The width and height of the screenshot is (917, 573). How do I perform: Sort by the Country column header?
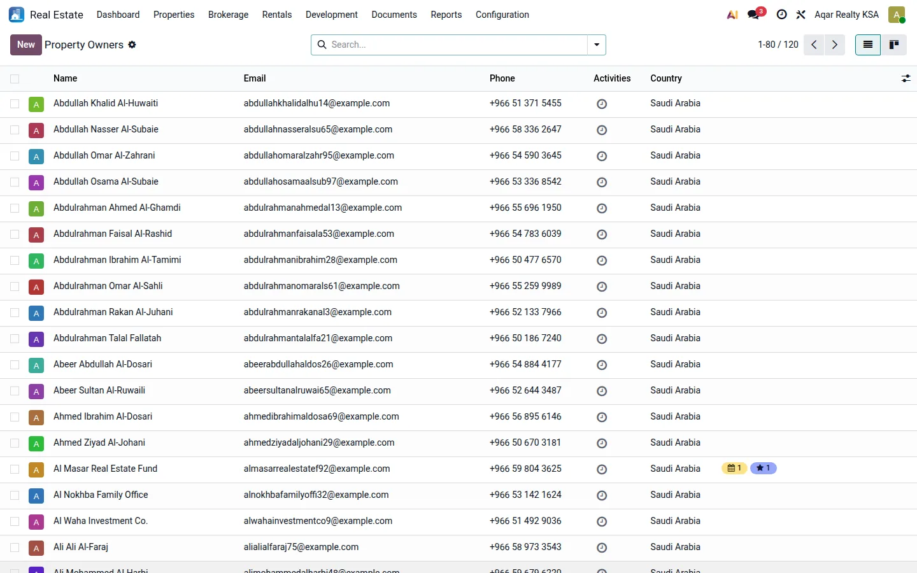click(x=666, y=78)
